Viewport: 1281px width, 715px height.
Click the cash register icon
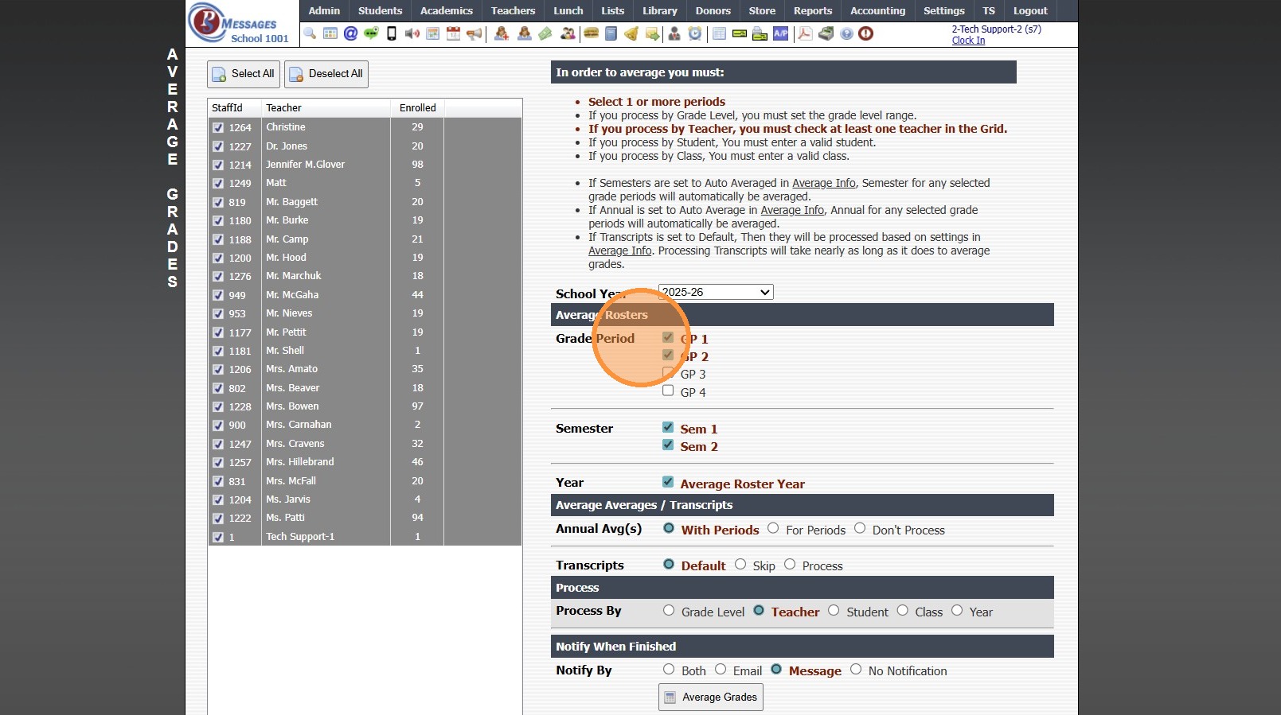(826, 33)
